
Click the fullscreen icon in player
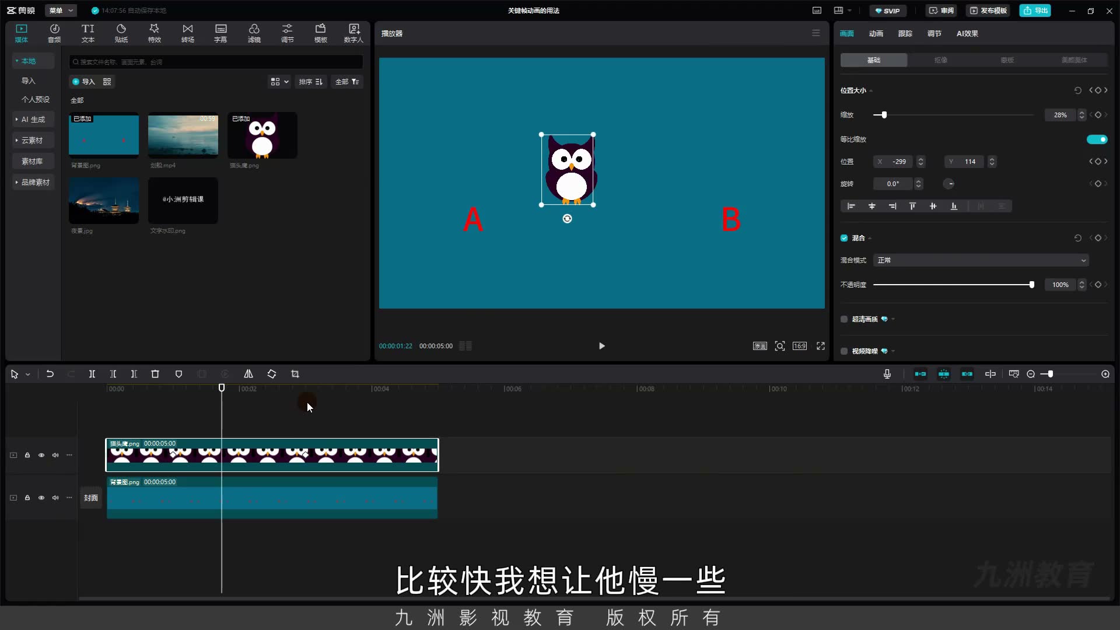pyautogui.click(x=821, y=346)
